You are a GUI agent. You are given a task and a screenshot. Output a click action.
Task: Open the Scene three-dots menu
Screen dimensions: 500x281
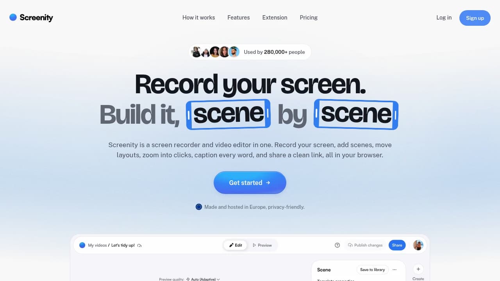(x=395, y=270)
